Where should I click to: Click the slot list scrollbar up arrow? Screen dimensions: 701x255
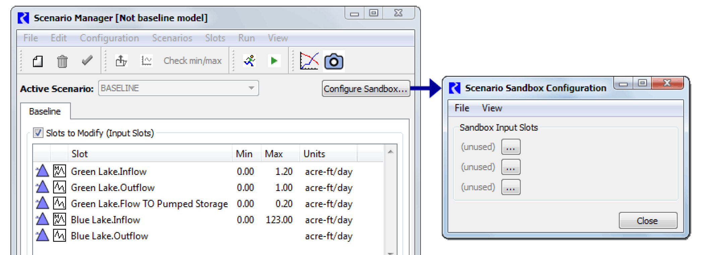pyautogui.click(x=390, y=152)
